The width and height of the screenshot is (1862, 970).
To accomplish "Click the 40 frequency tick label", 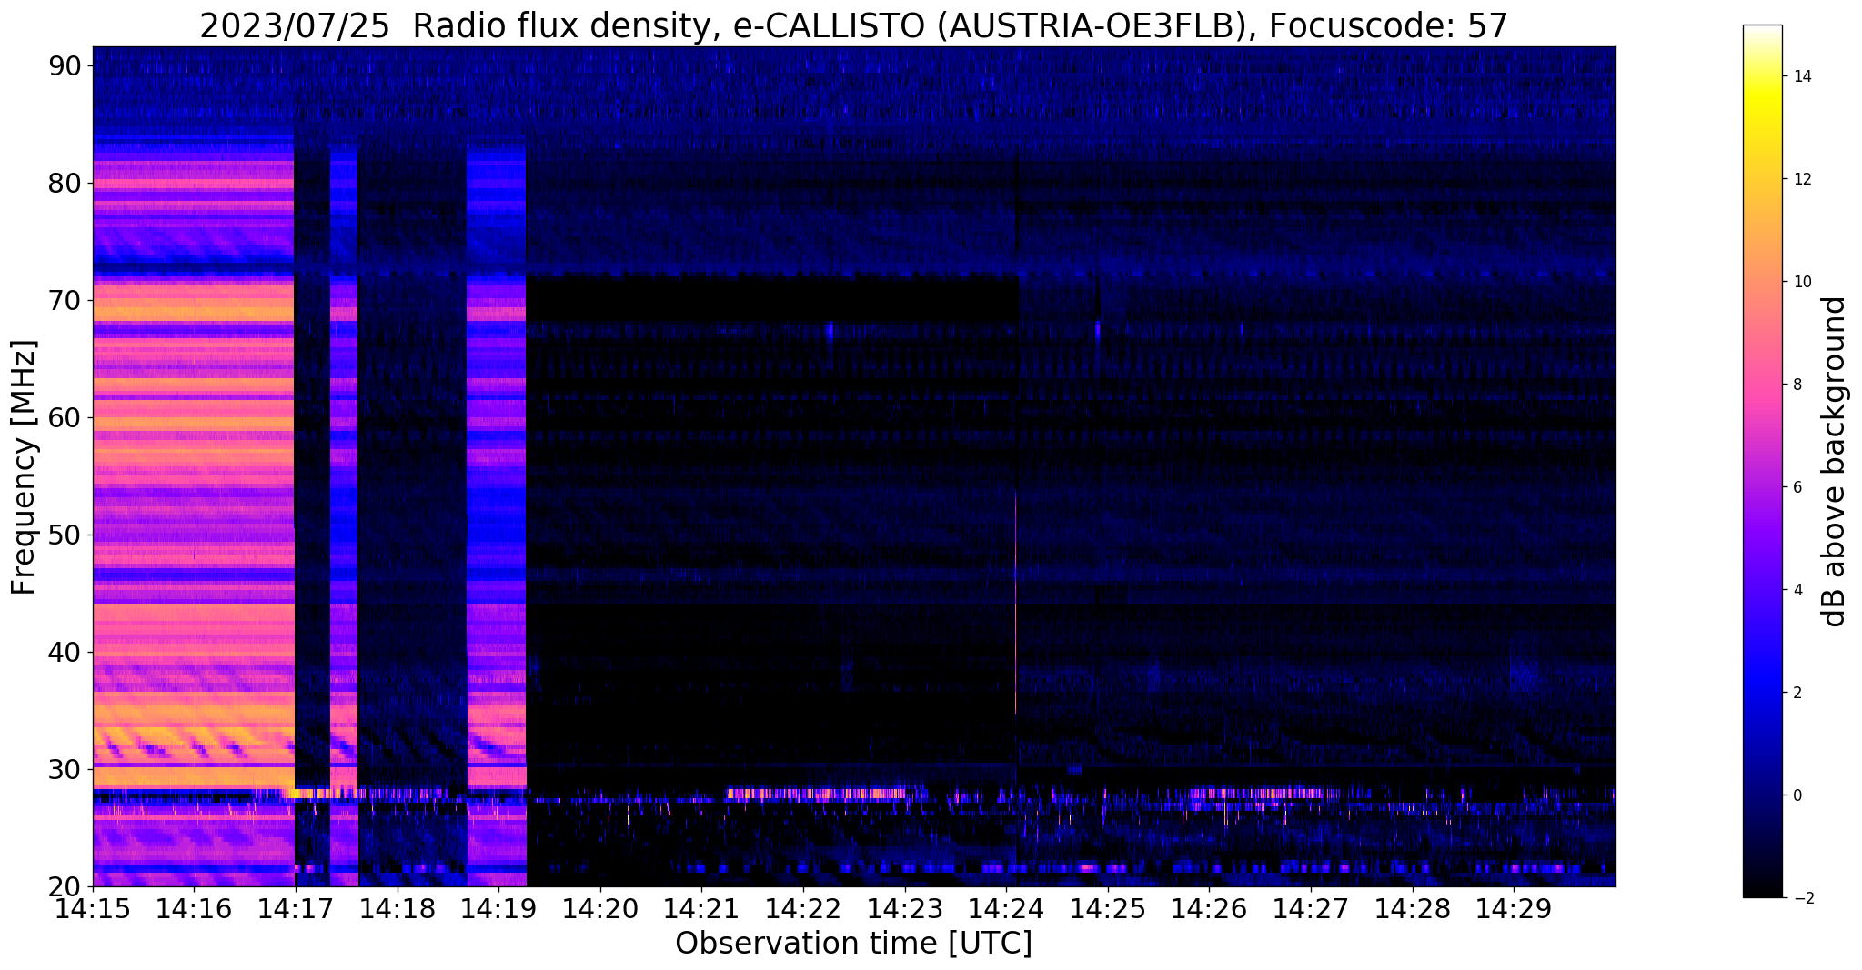I will (x=65, y=652).
